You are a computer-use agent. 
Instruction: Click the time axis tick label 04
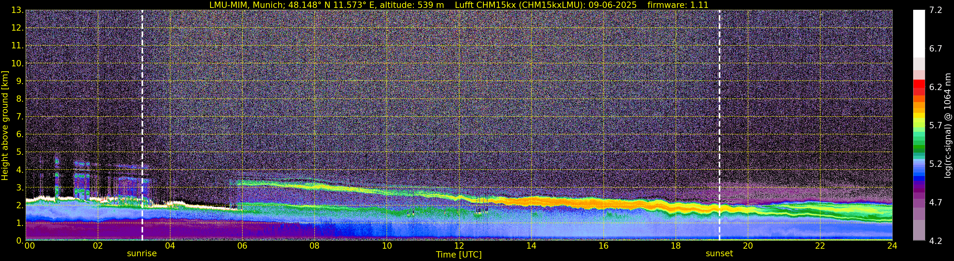pos(170,246)
